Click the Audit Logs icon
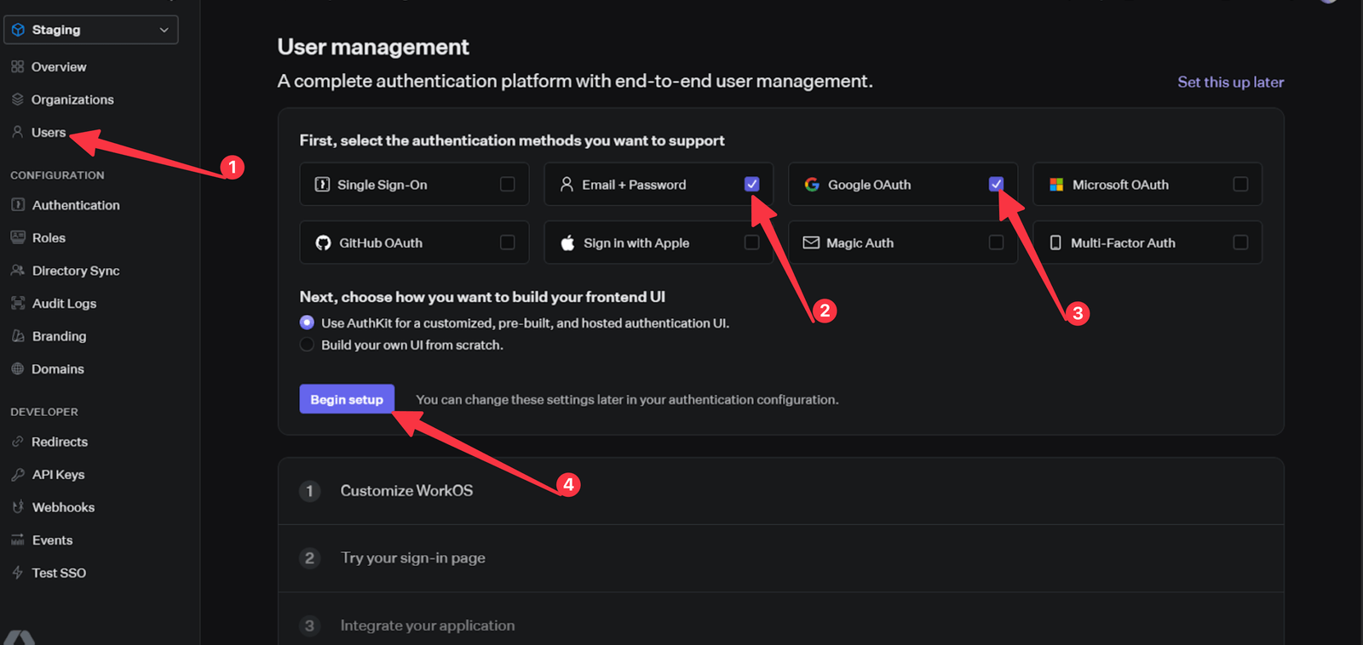The height and width of the screenshot is (645, 1363). click(x=18, y=303)
